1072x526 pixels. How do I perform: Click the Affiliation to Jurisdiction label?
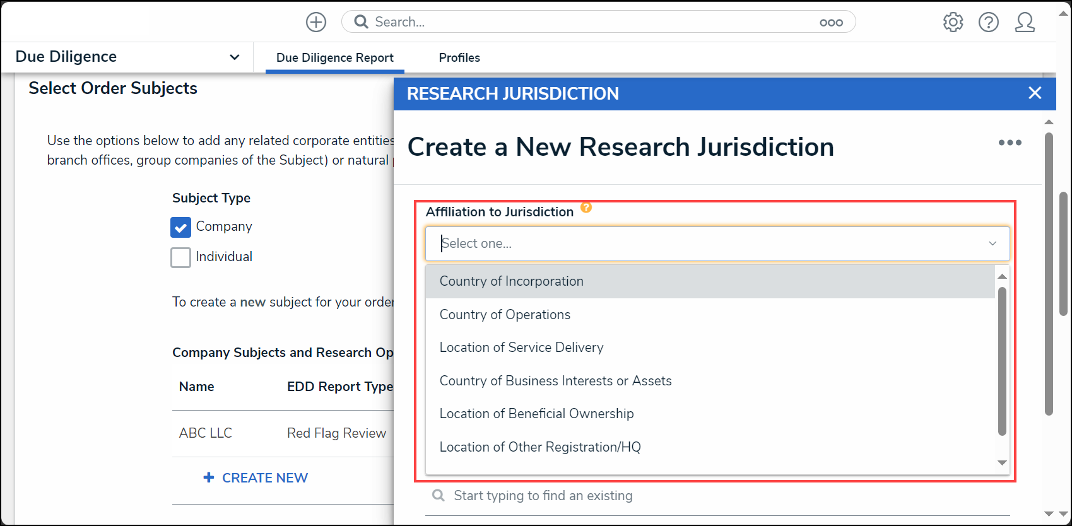click(500, 212)
